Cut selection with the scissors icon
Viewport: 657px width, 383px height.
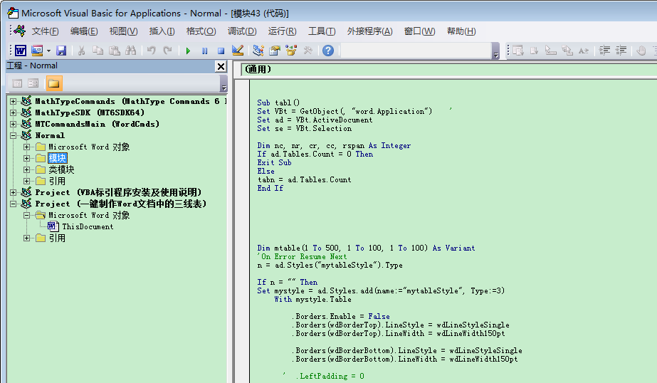[x=81, y=51]
